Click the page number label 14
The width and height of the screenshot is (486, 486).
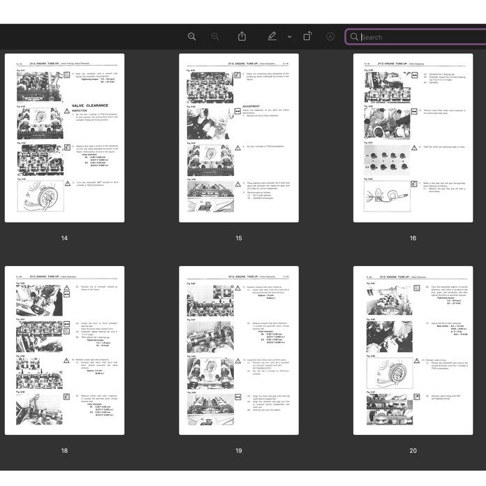point(64,238)
